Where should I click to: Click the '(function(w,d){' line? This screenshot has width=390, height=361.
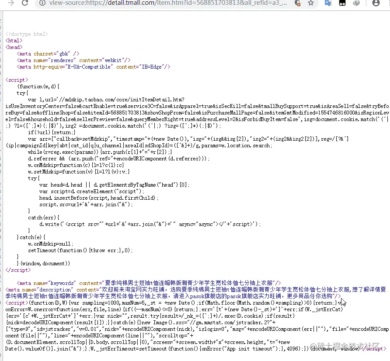[x=38, y=86]
